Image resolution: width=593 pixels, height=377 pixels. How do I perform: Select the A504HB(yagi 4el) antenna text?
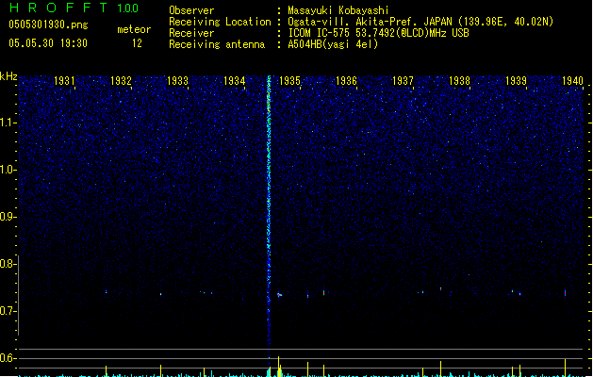(333, 44)
